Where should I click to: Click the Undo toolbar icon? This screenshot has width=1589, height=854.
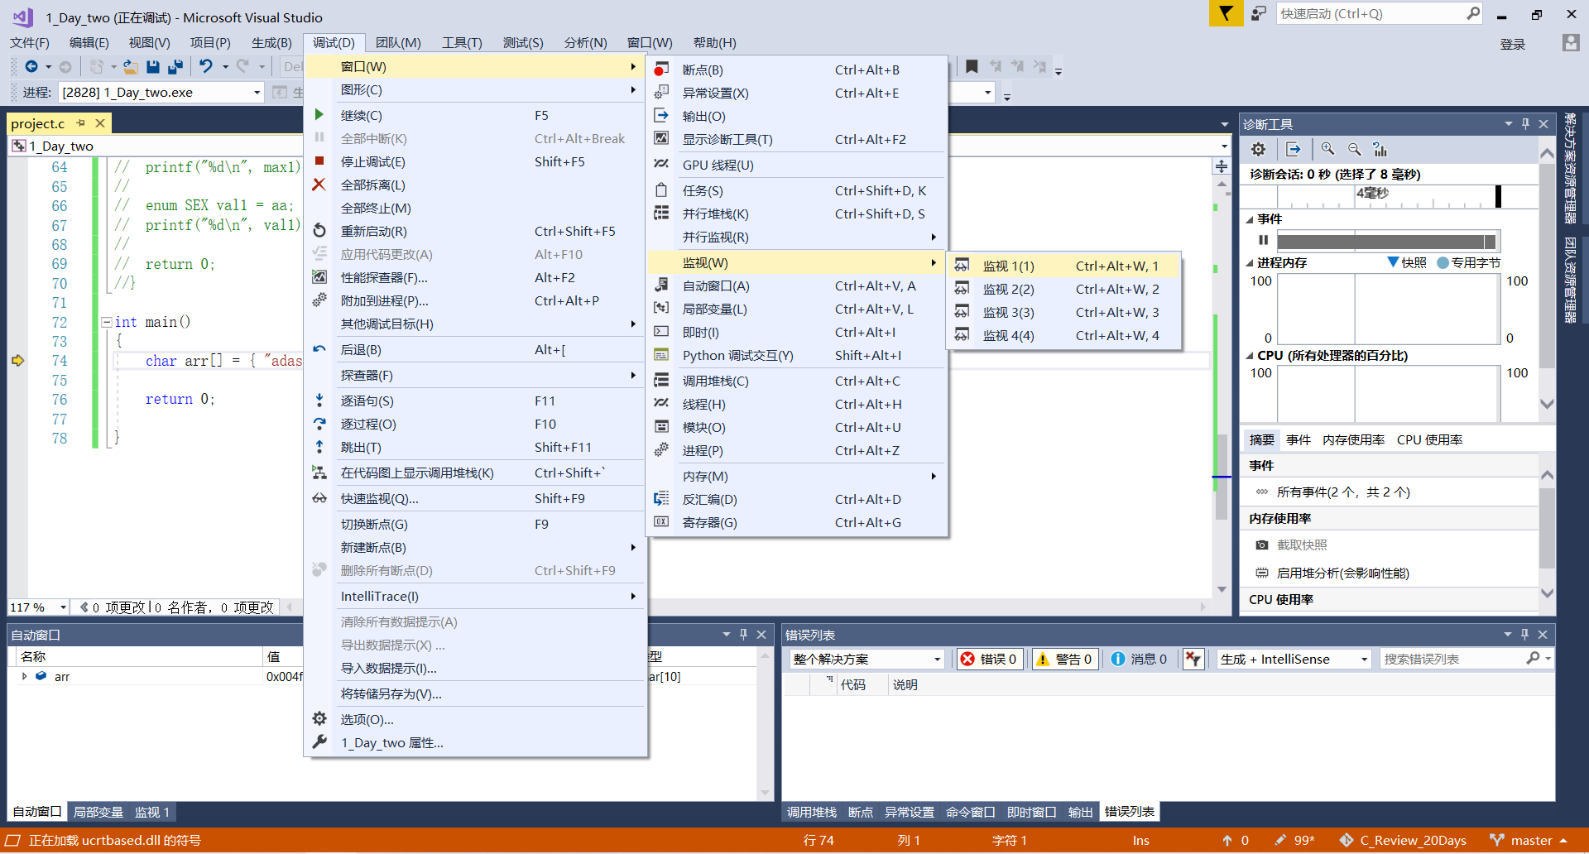pyautogui.click(x=207, y=66)
